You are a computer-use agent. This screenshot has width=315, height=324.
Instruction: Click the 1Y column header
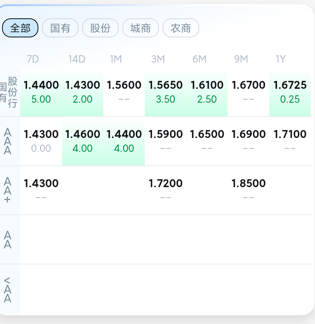pos(281,59)
